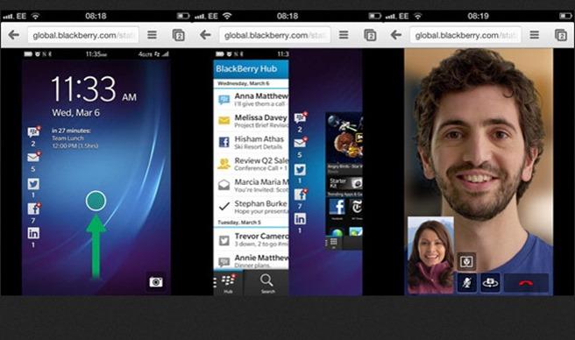Tap the Wi-Fi status icon in the left status bar

pyautogui.click(x=35, y=16)
